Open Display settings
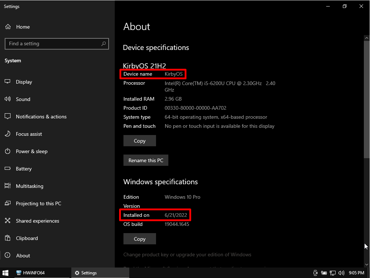The image size is (370, 278). pyautogui.click(x=24, y=82)
